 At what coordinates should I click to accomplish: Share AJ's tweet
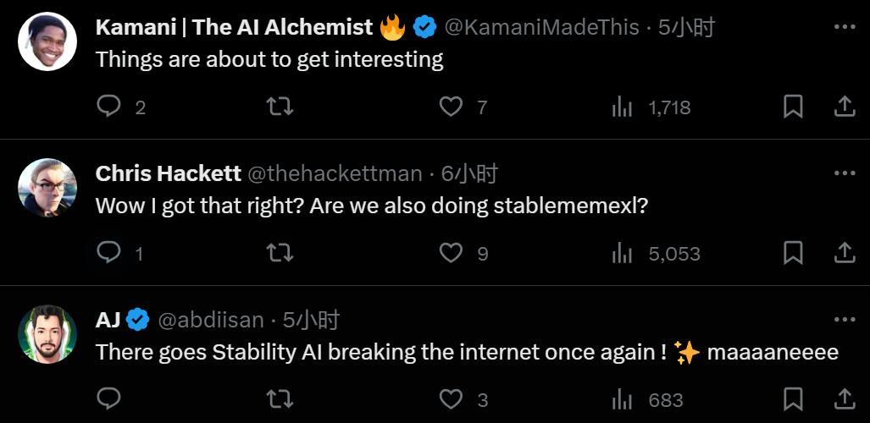point(845,399)
